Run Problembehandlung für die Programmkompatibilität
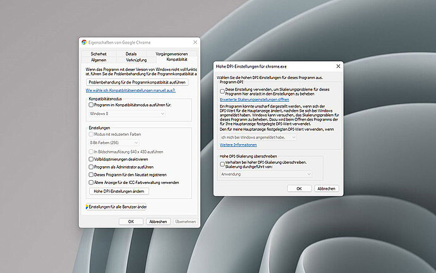Viewport: 436px width, 273px height. (137, 82)
